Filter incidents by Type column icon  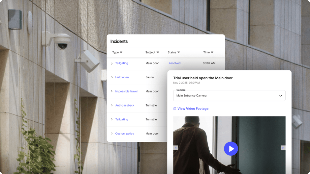tap(121, 53)
